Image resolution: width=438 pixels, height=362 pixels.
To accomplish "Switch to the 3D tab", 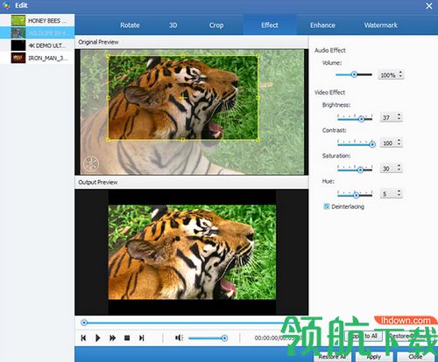I will point(173,25).
